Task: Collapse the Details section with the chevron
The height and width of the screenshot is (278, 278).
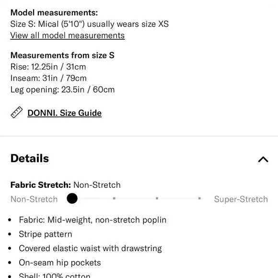Action: [x=263, y=159]
